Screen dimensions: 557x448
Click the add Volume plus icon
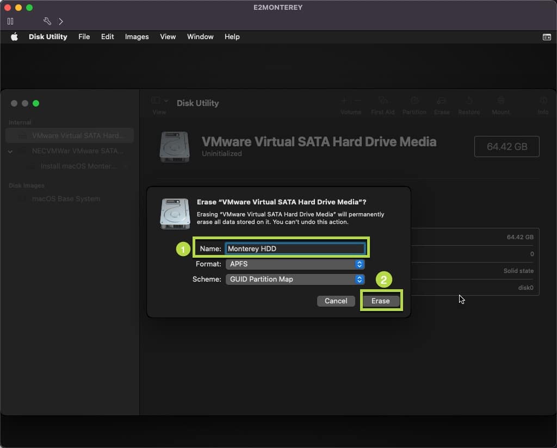(344, 101)
